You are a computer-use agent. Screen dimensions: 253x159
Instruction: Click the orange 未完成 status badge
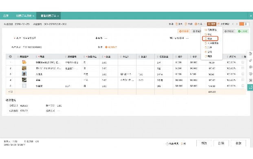[184, 31]
